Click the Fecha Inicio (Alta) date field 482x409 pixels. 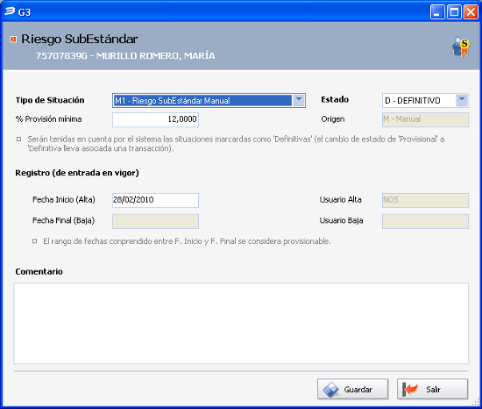[155, 200]
